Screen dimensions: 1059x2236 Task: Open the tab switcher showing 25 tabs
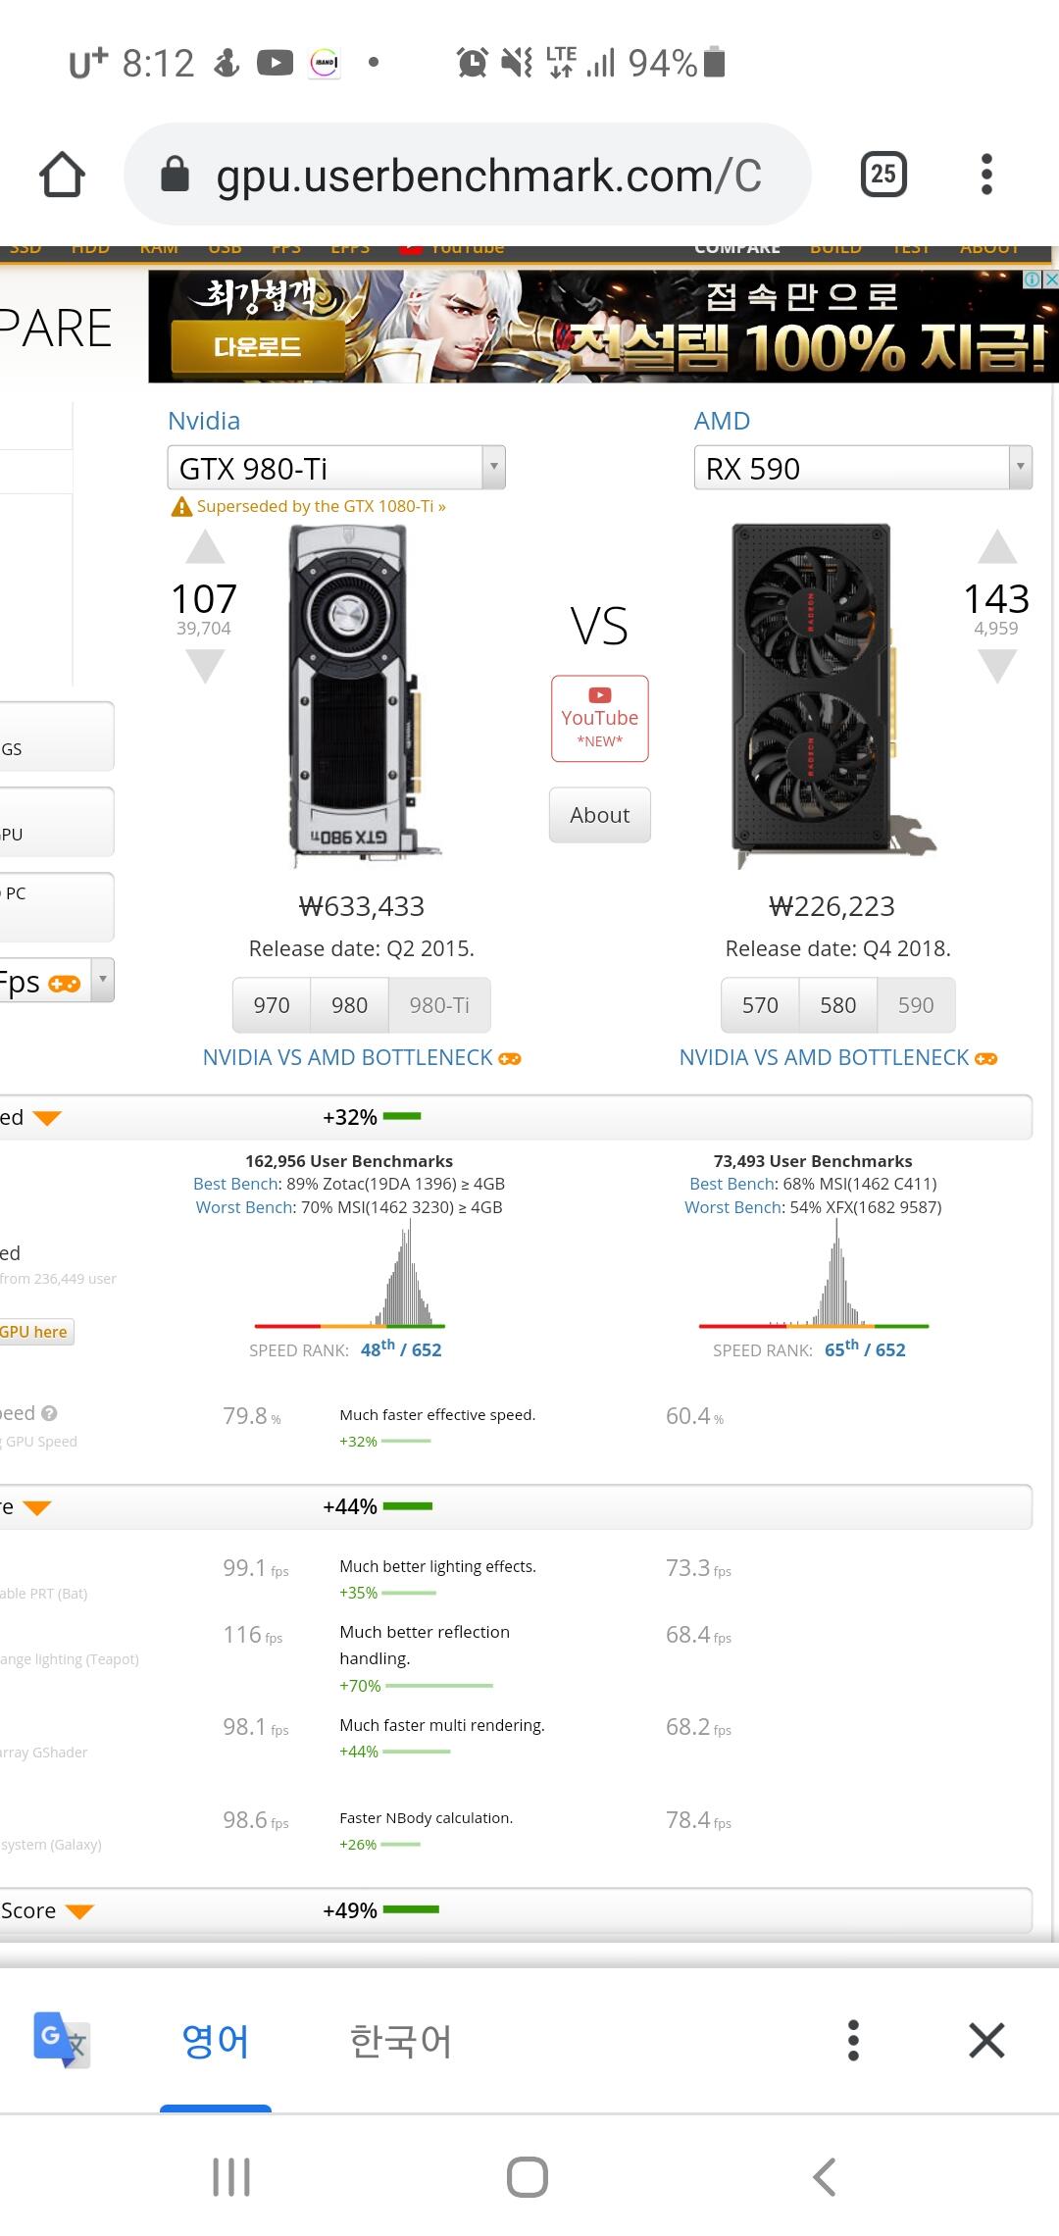click(882, 175)
